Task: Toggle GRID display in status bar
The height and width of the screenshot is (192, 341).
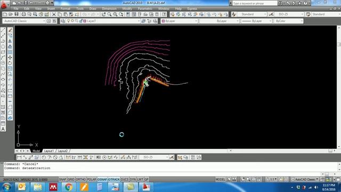Action: coord(71,179)
